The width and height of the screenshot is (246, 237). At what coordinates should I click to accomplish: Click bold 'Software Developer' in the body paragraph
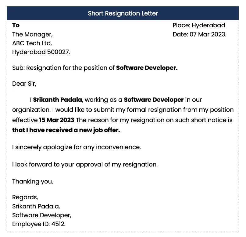pyautogui.click(x=154, y=100)
